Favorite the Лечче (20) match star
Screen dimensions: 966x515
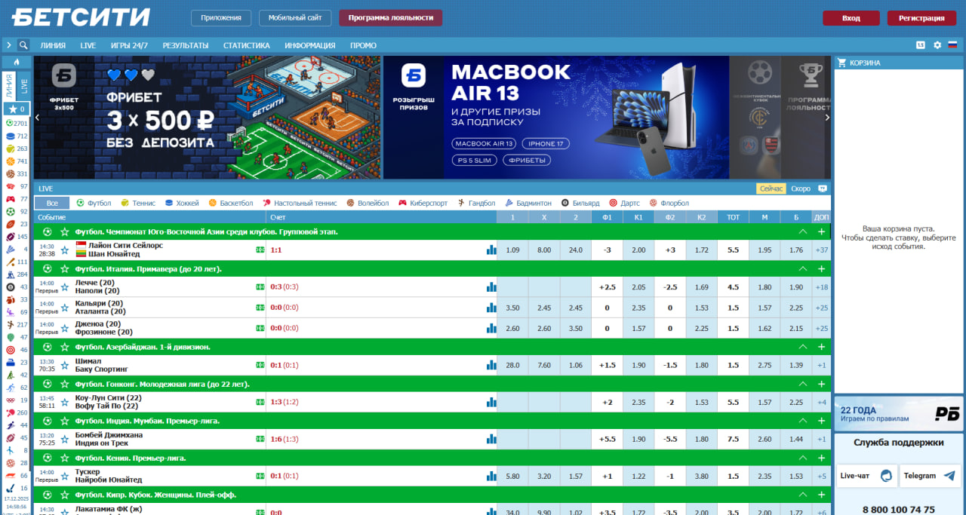click(65, 287)
